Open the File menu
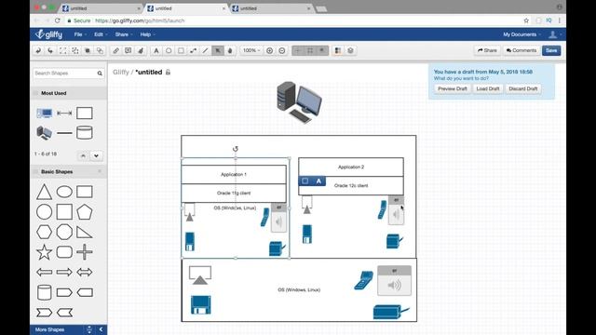 coord(80,34)
